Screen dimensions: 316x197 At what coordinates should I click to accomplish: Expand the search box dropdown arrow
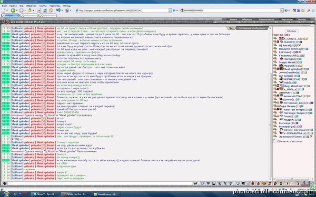(x=282, y=11)
